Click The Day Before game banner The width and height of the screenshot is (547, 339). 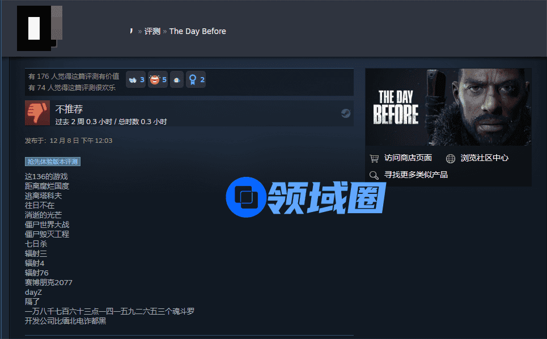(448, 107)
